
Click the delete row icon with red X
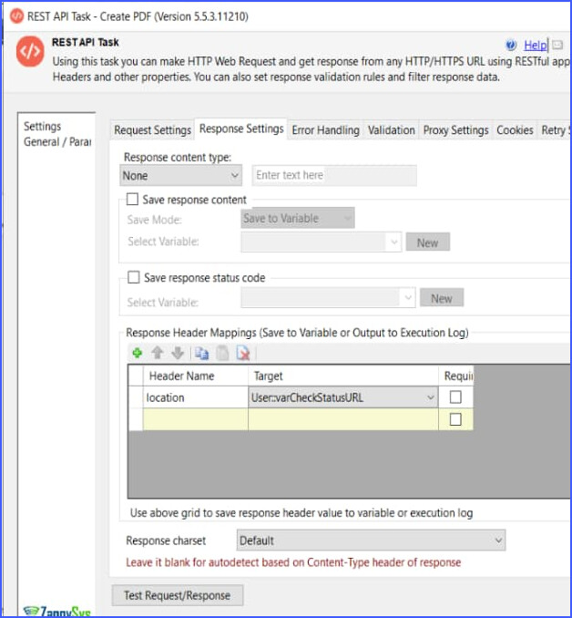243,353
